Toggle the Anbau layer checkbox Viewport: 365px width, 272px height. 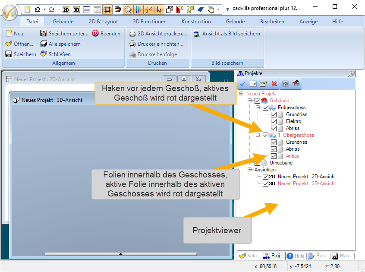[x=274, y=156]
